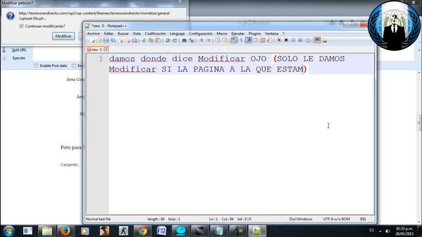Screen dimensions: 422x237
Task: Click the Zoom in icon in Notepad++ toolbar
Action: (201, 40)
